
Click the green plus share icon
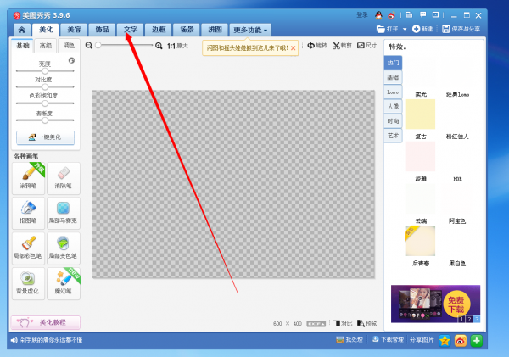coord(477,340)
